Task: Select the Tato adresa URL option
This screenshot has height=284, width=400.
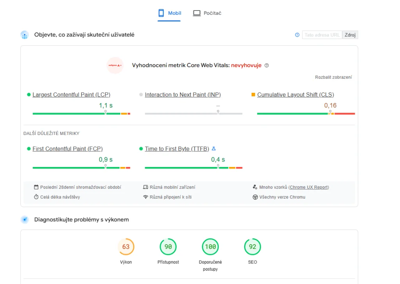Action: [x=322, y=35]
